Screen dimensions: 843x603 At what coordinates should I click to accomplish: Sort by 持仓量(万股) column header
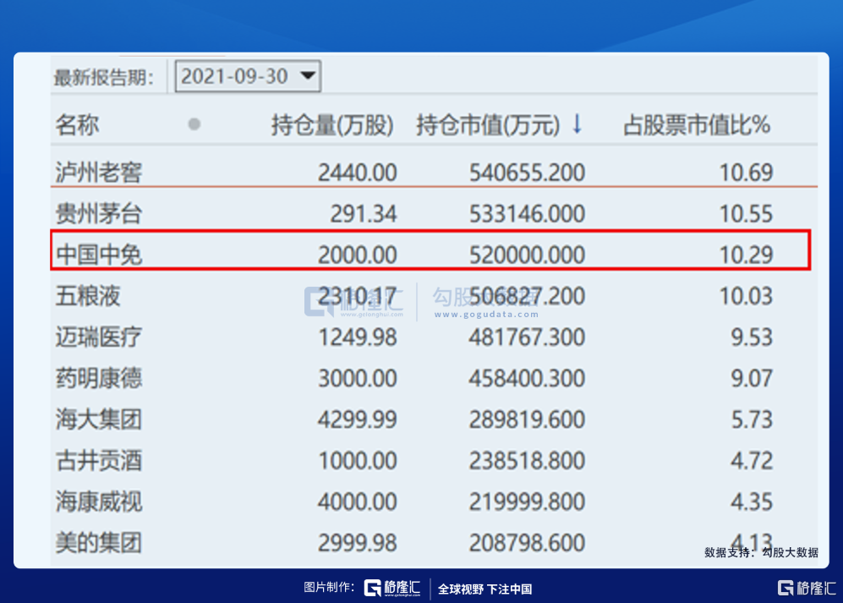pyautogui.click(x=332, y=125)
